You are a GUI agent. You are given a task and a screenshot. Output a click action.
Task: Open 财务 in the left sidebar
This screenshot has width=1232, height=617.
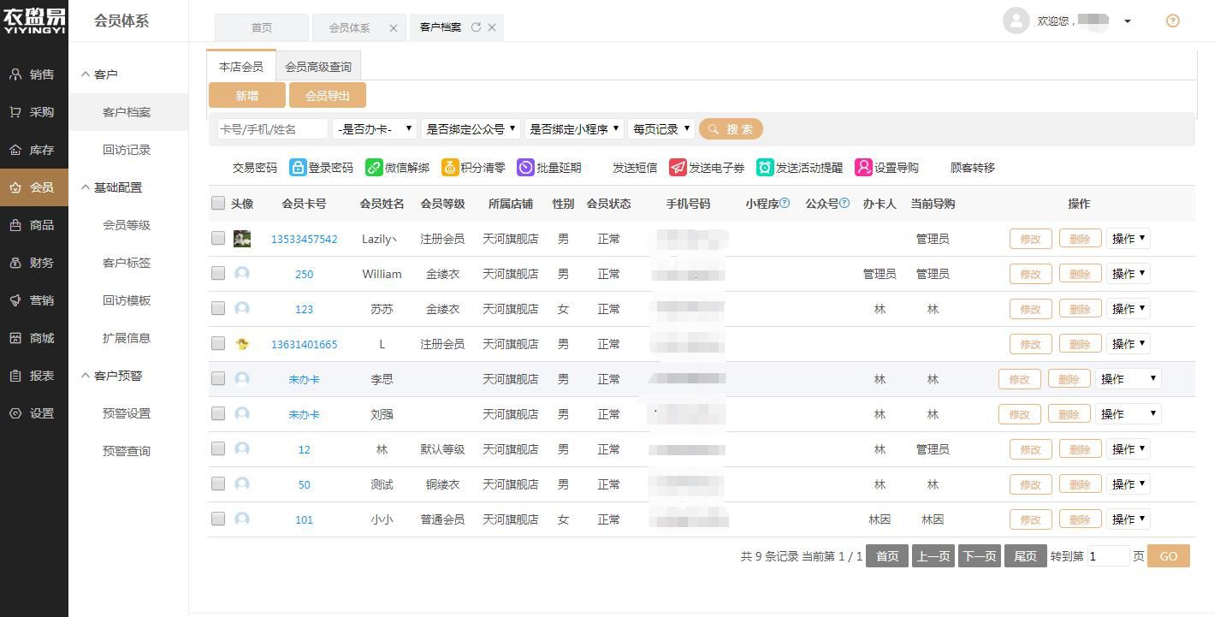(34, 263)
